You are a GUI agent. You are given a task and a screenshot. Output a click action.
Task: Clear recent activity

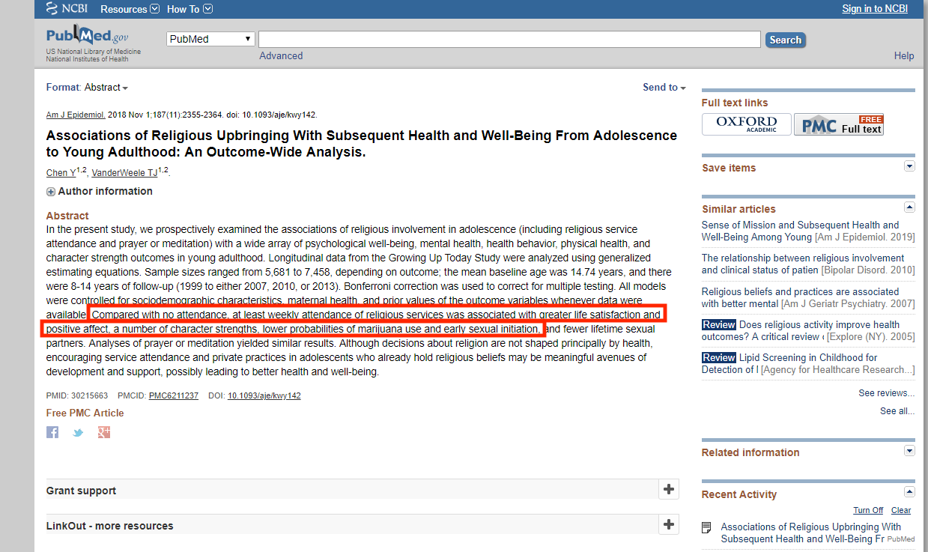point(901,510)
